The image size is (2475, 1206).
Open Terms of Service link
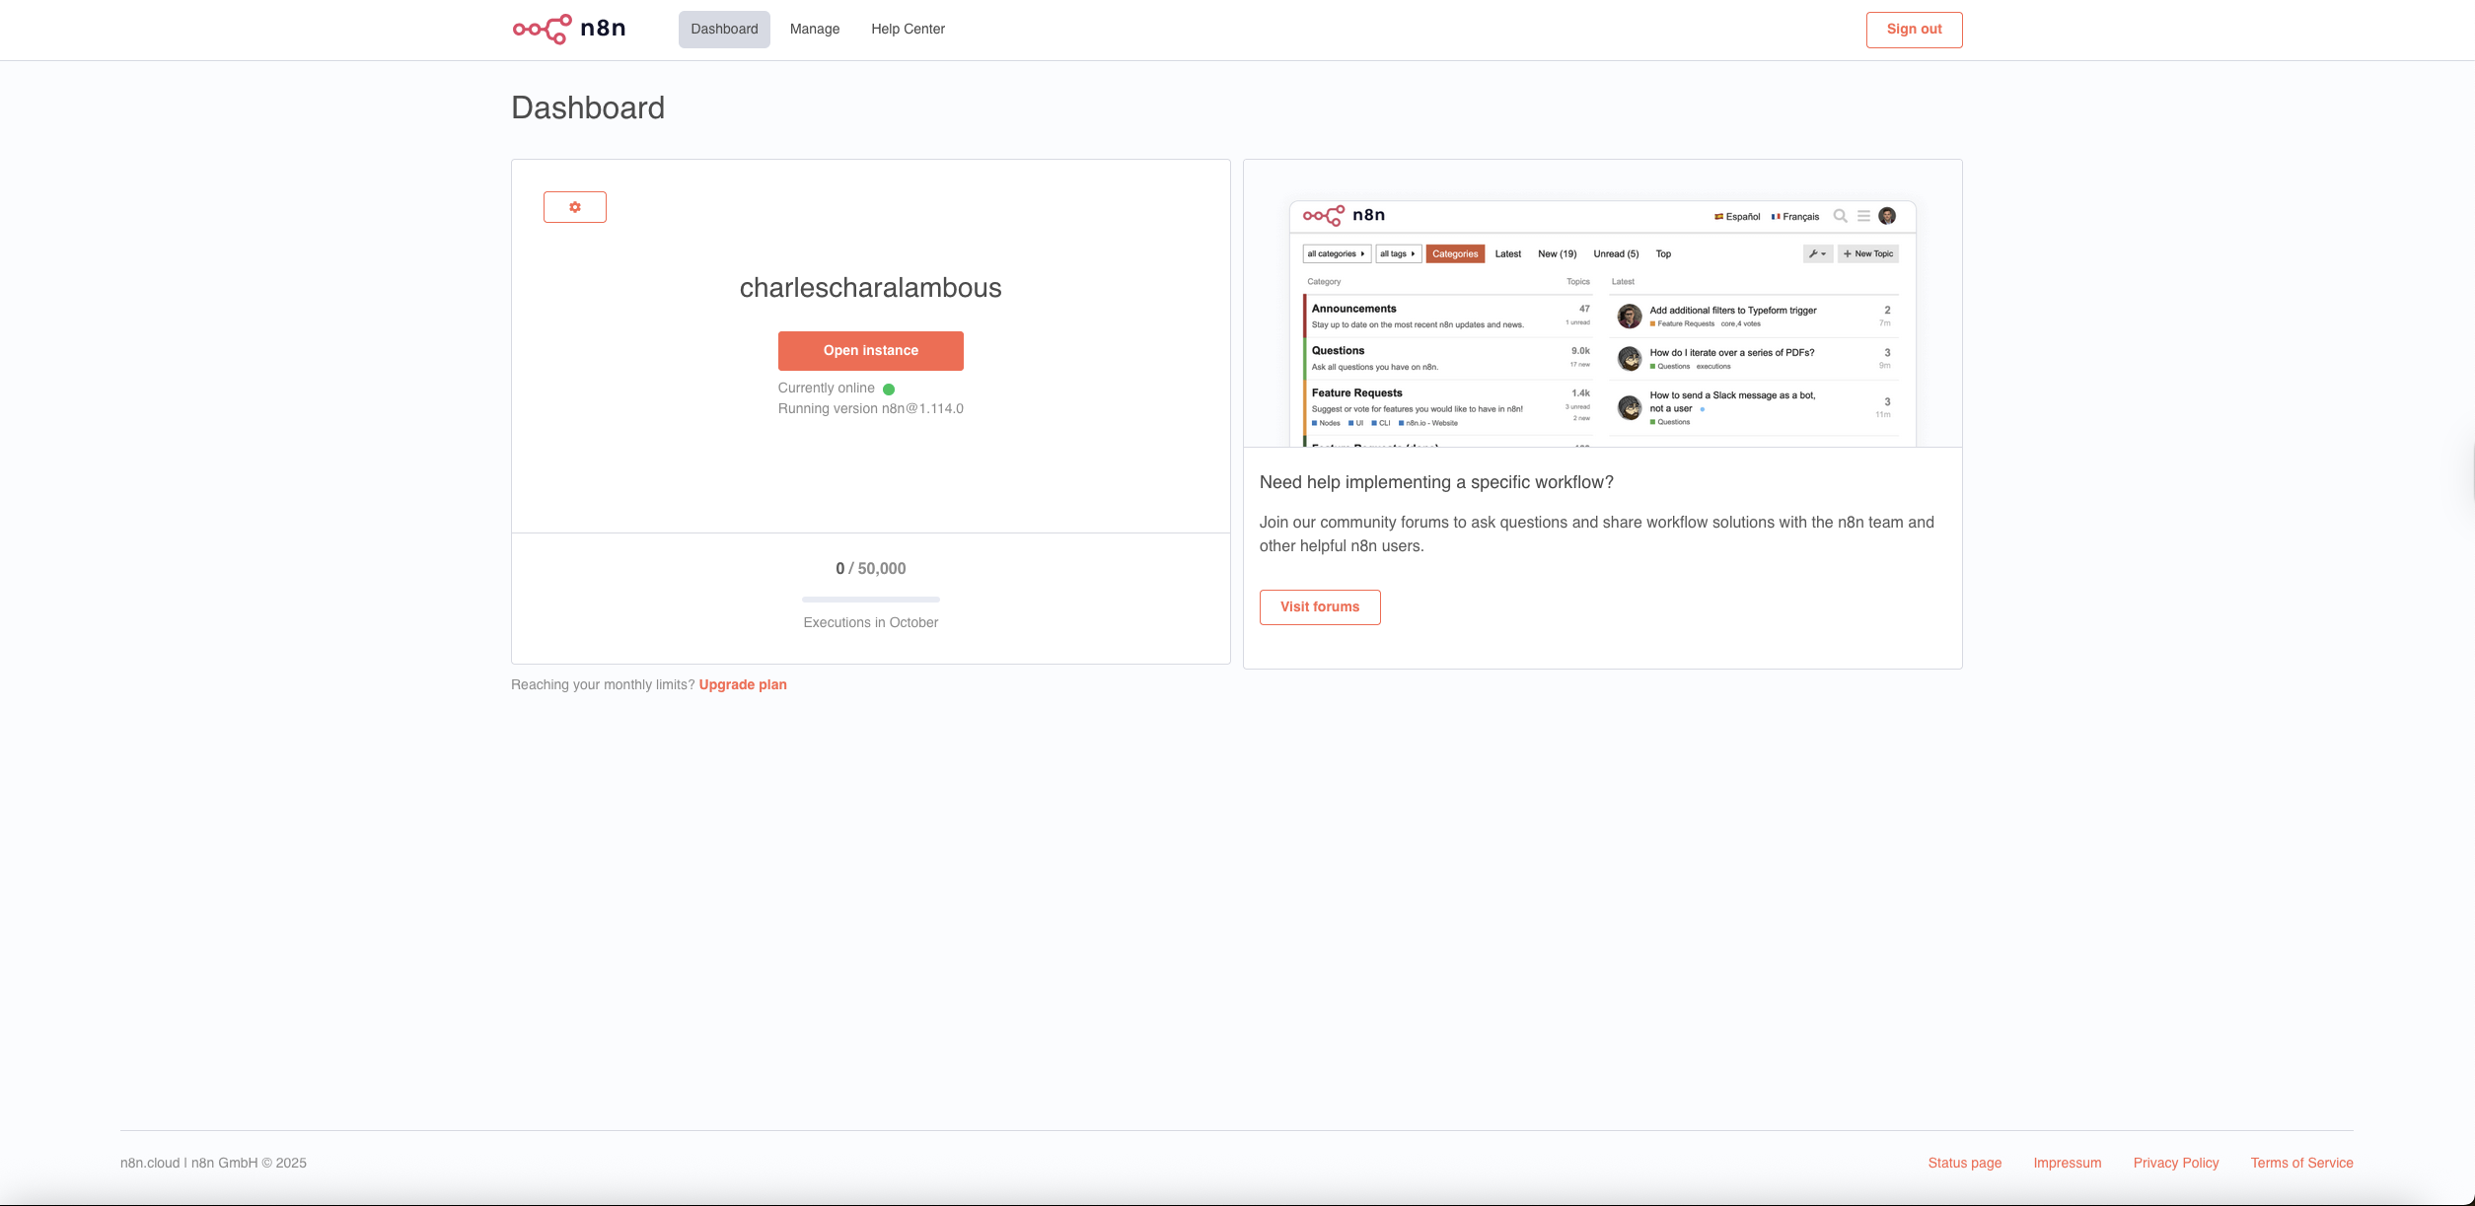2301,1164
